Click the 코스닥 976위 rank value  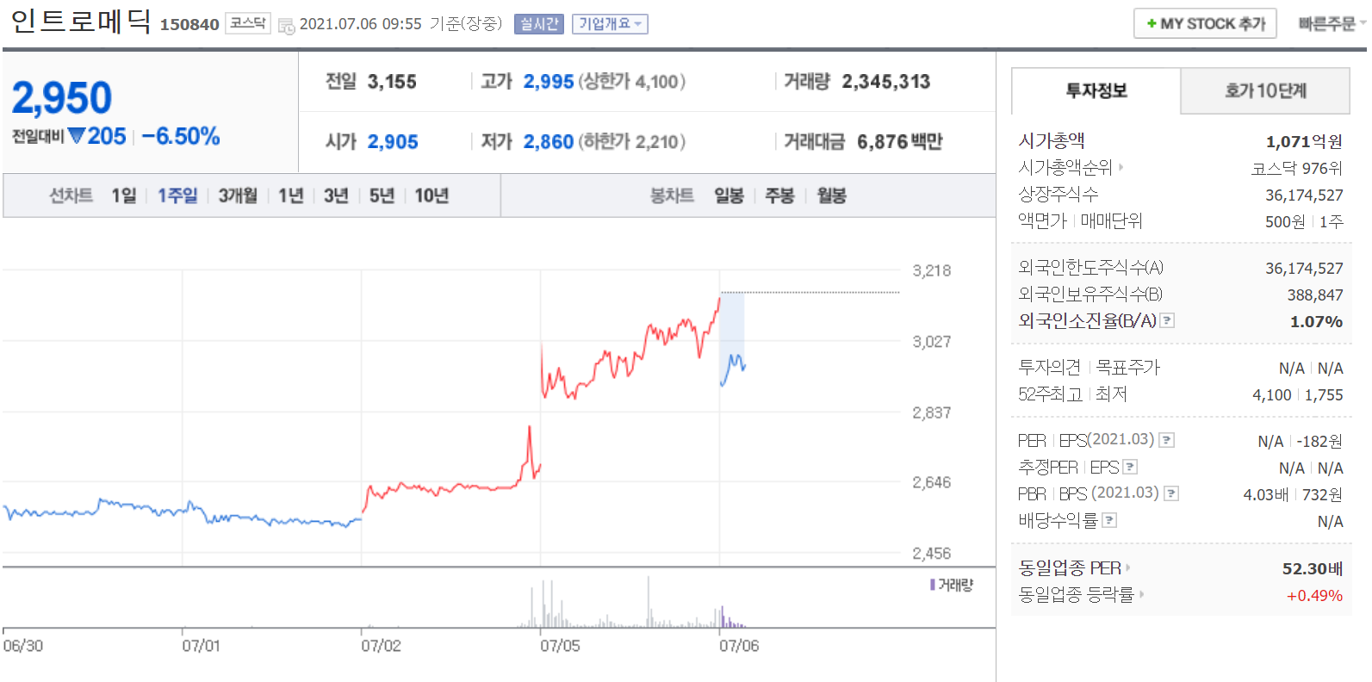1297,168
